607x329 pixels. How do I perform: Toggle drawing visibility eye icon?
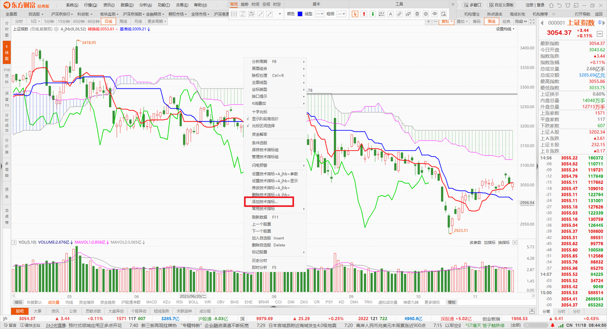point(435,14)
